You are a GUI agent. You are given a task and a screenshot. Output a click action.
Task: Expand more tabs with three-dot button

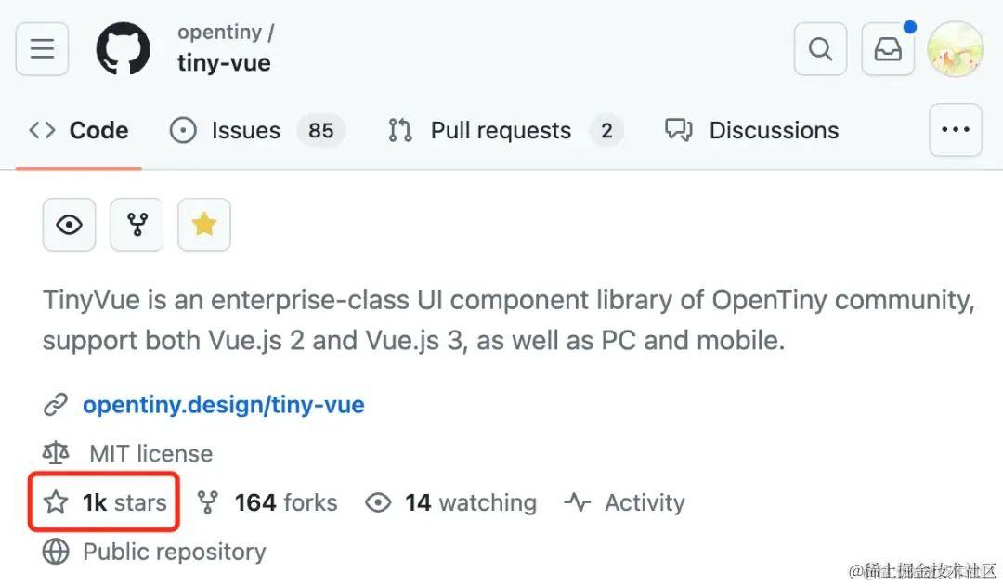pos(956,130)
